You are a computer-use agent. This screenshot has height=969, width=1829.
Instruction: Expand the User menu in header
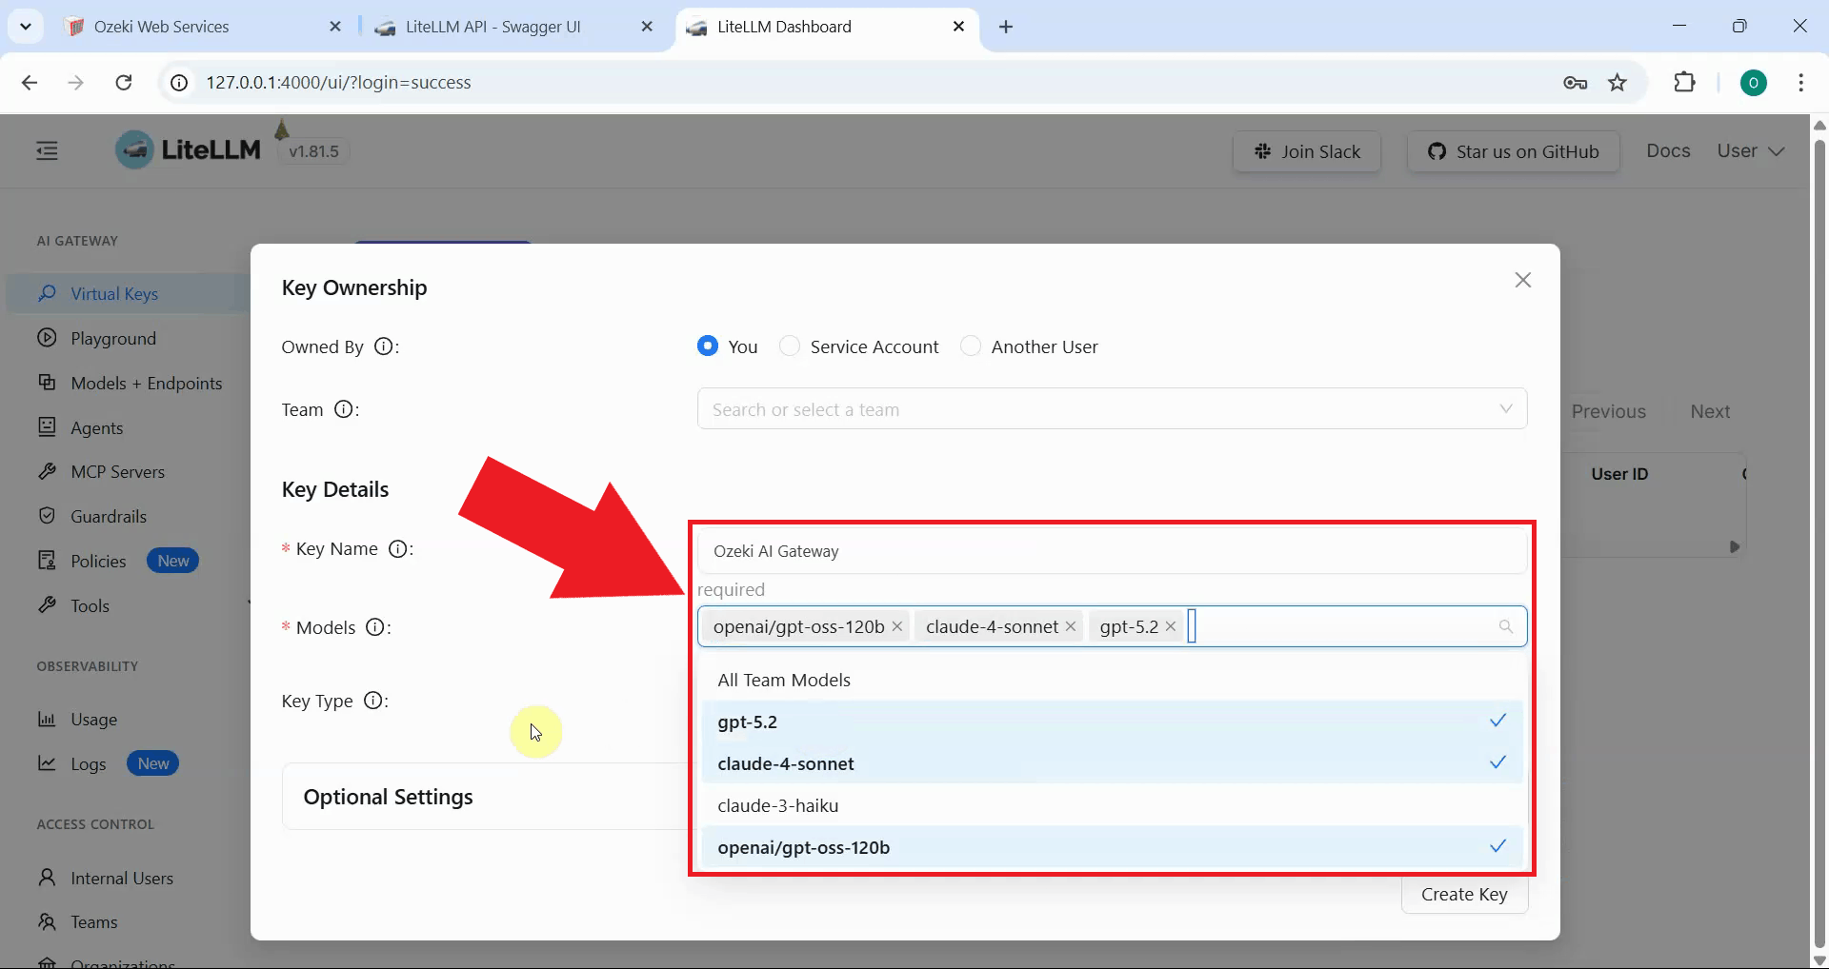click(1750, 150)
